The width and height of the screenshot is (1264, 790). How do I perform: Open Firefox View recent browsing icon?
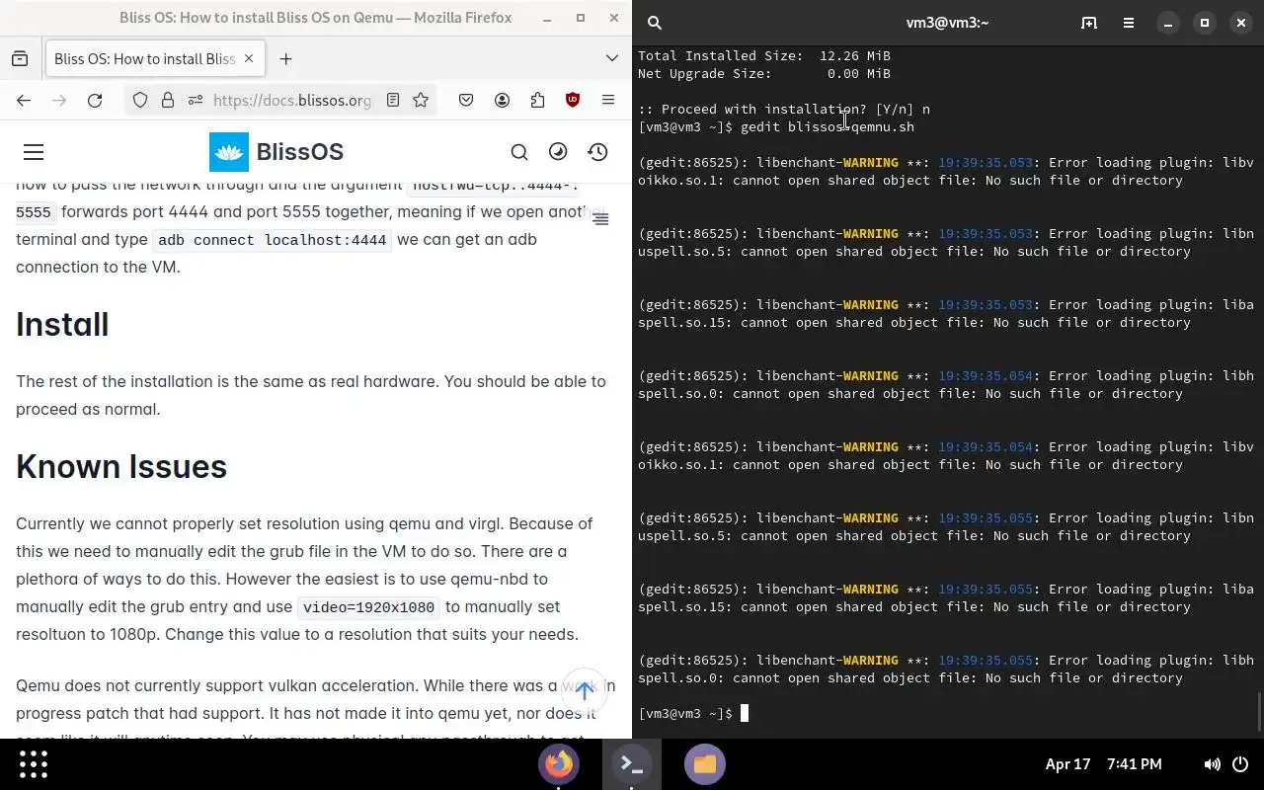[x=20, y=59]
